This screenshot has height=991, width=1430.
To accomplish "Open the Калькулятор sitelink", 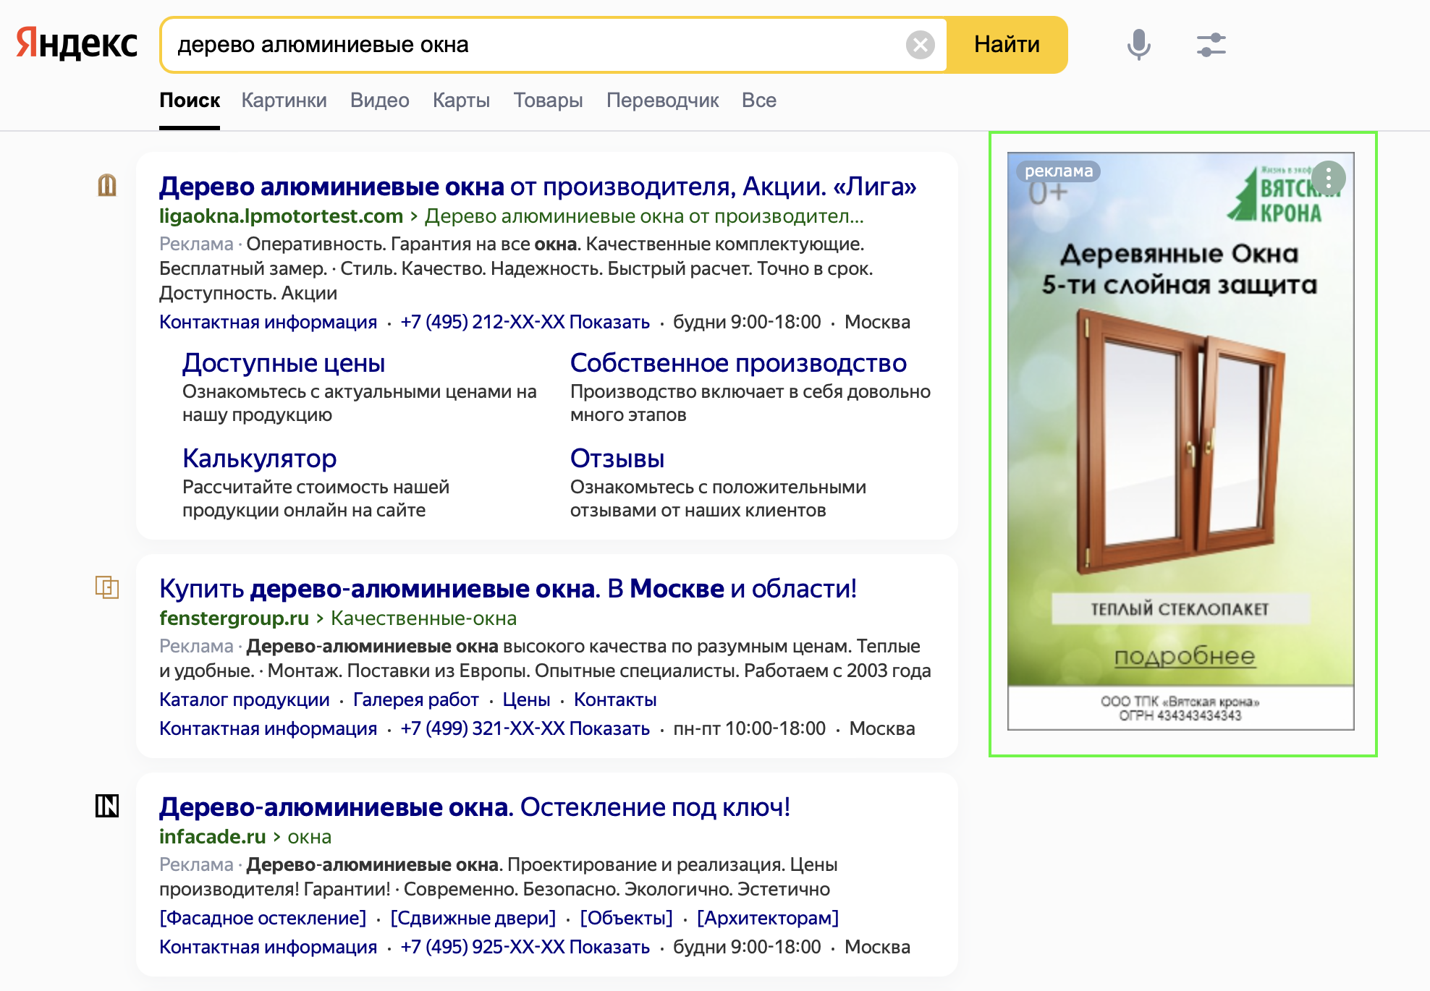I will 259,457.
